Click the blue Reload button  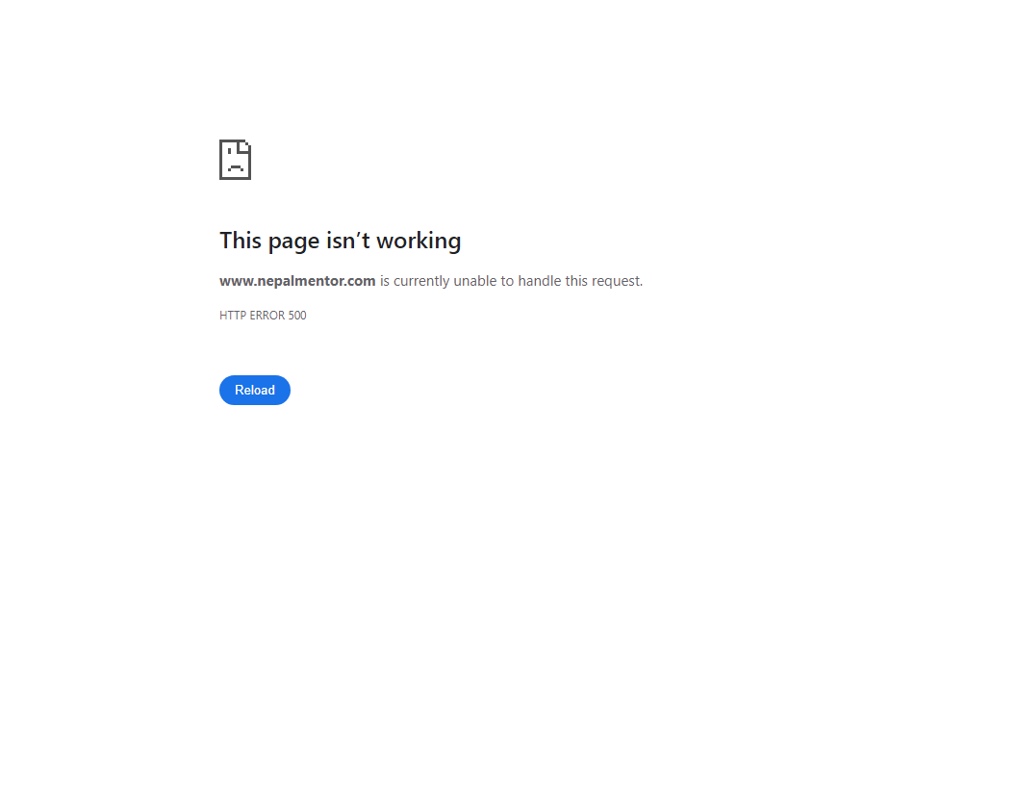[x=255, y=390]
